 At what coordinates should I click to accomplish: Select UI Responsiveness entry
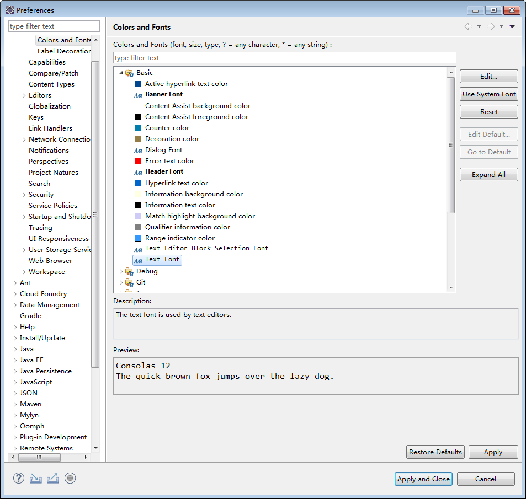click(x=59, y=239)
